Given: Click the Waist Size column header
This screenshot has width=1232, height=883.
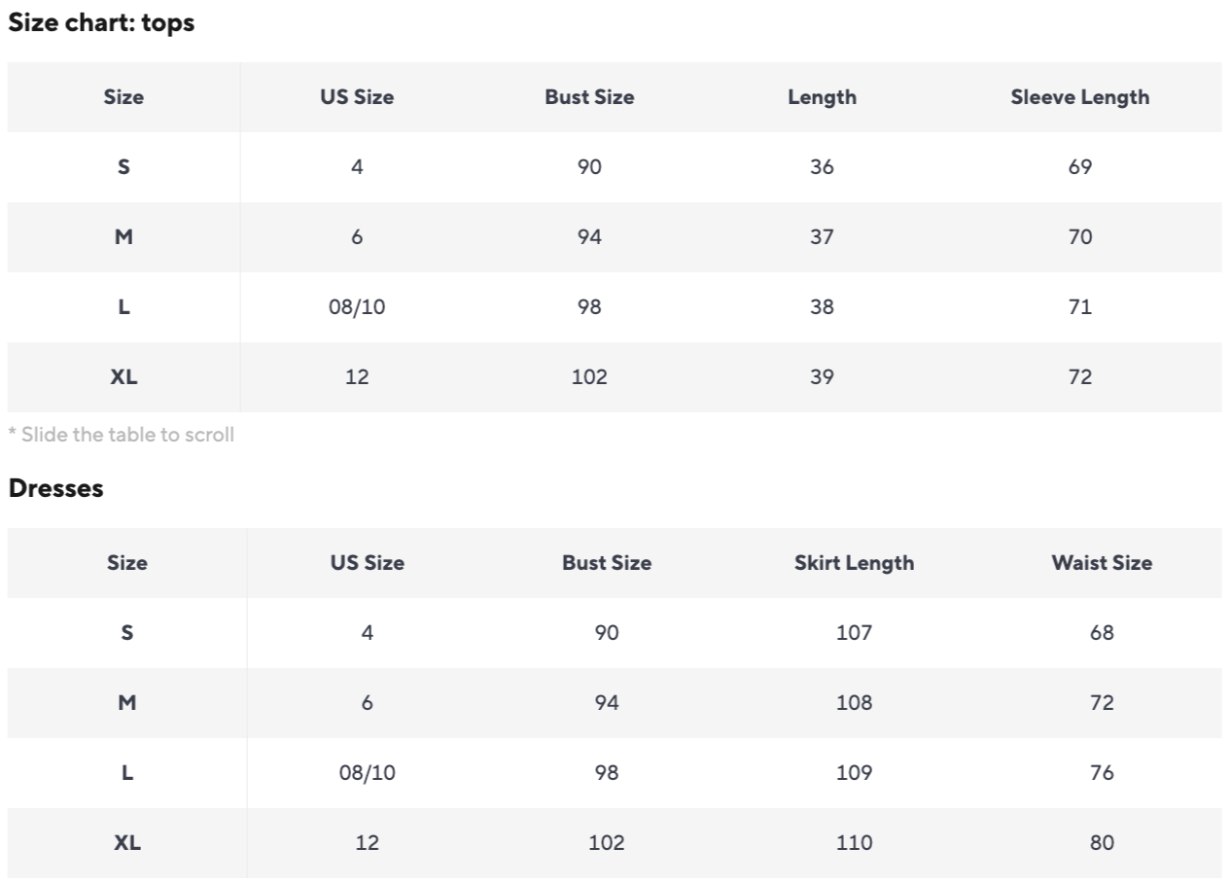Looking at the screenshot, I should coord(1102,563).
